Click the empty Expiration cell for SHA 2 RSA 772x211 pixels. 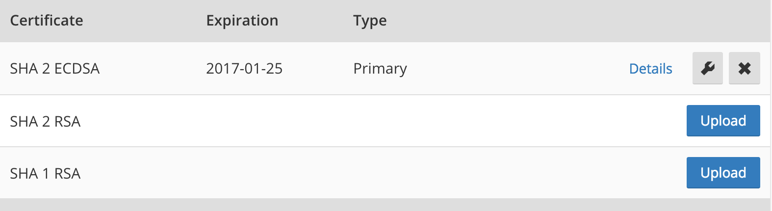pos(244,121)
